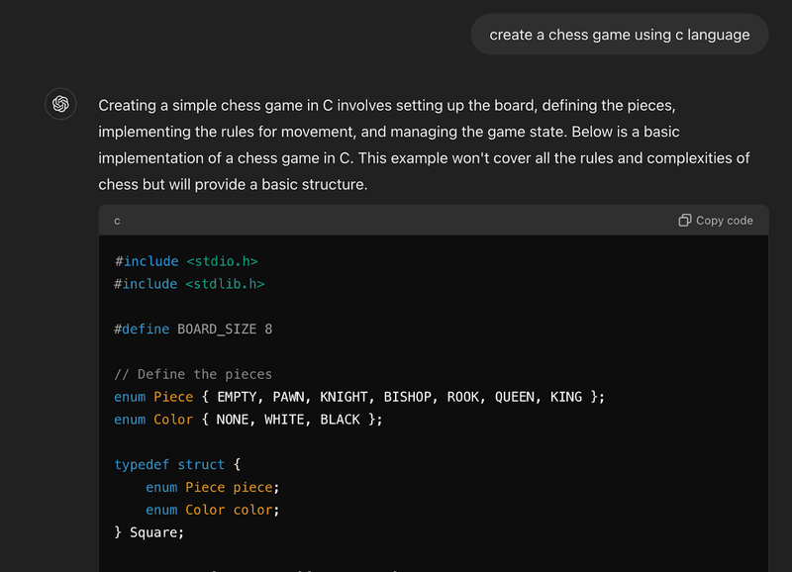Click the clipboard icon beside Copy code
The image size is (792, 572).
684,221
